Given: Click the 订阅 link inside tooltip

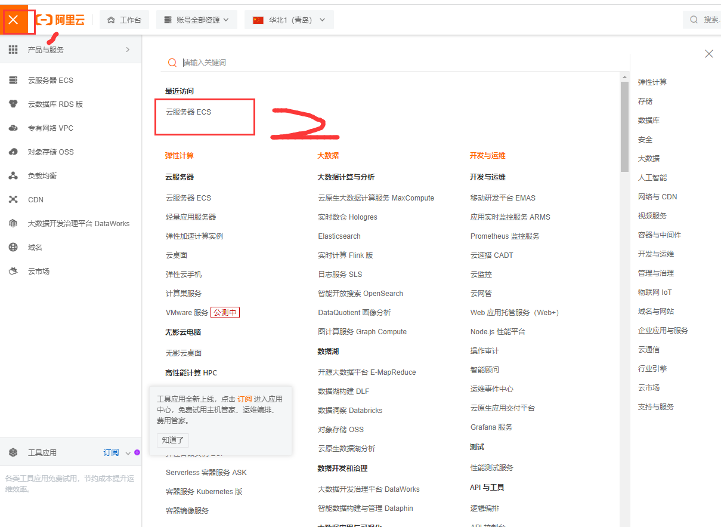Looking at the screenshot, I should coord(245,399).
